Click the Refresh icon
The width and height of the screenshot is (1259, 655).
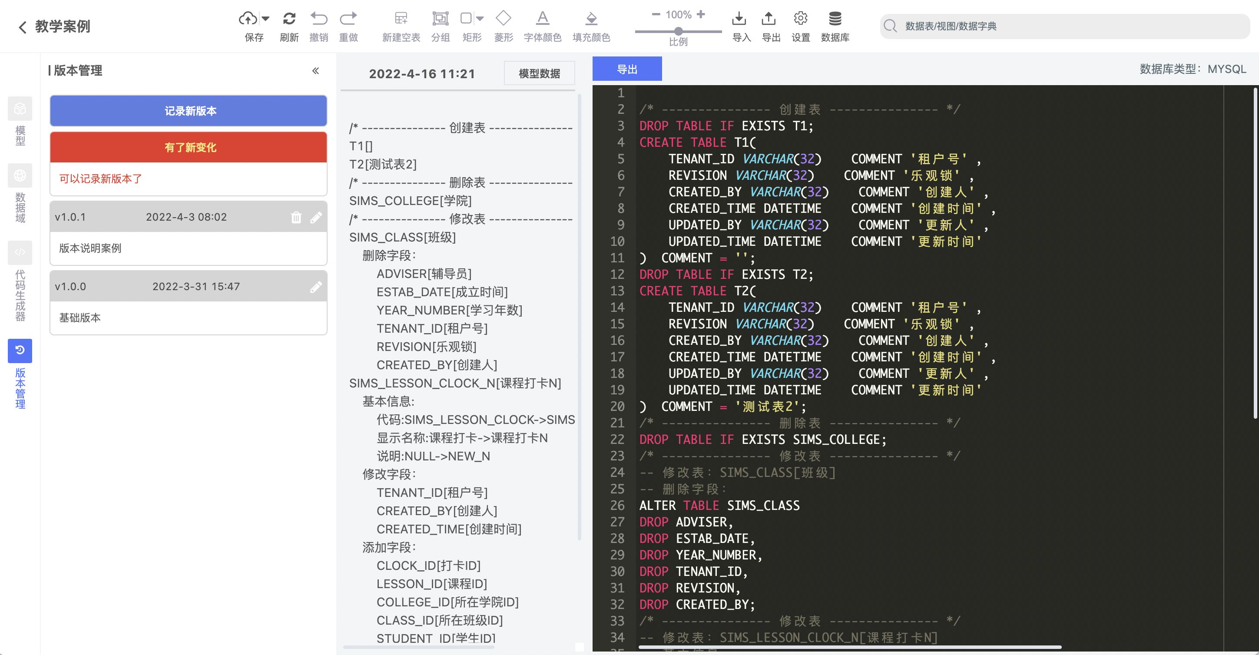(289, 19)
